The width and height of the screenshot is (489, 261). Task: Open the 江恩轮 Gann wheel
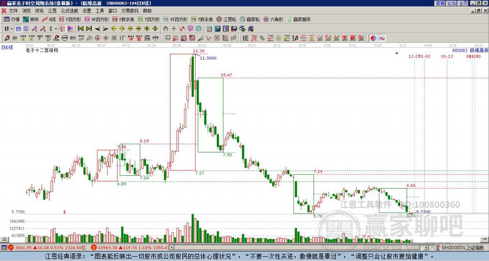pos(226,19)
